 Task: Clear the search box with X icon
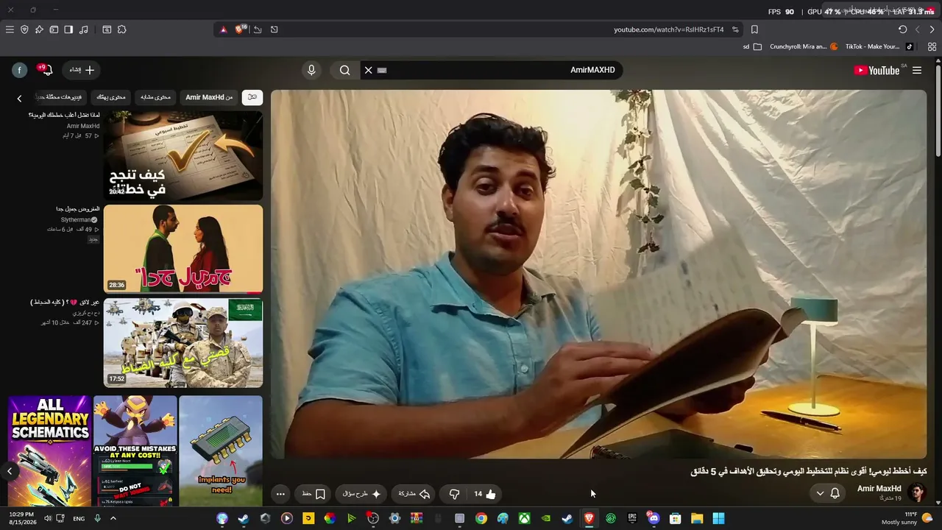tap(369, 70)
